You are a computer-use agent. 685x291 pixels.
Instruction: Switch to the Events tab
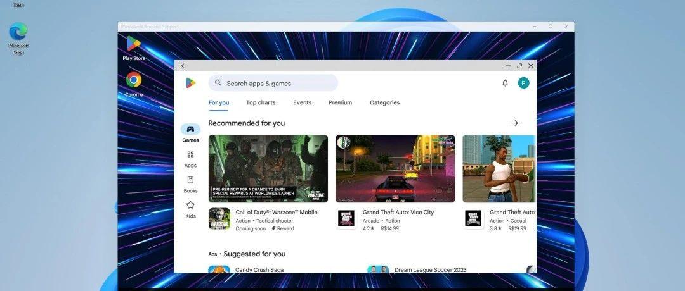[303, 103]
